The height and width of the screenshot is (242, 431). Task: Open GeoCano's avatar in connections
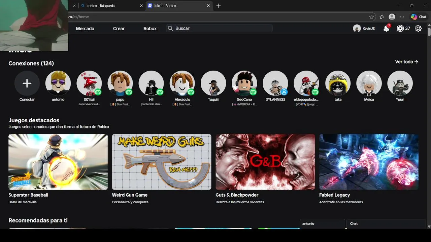pos(244,83)
